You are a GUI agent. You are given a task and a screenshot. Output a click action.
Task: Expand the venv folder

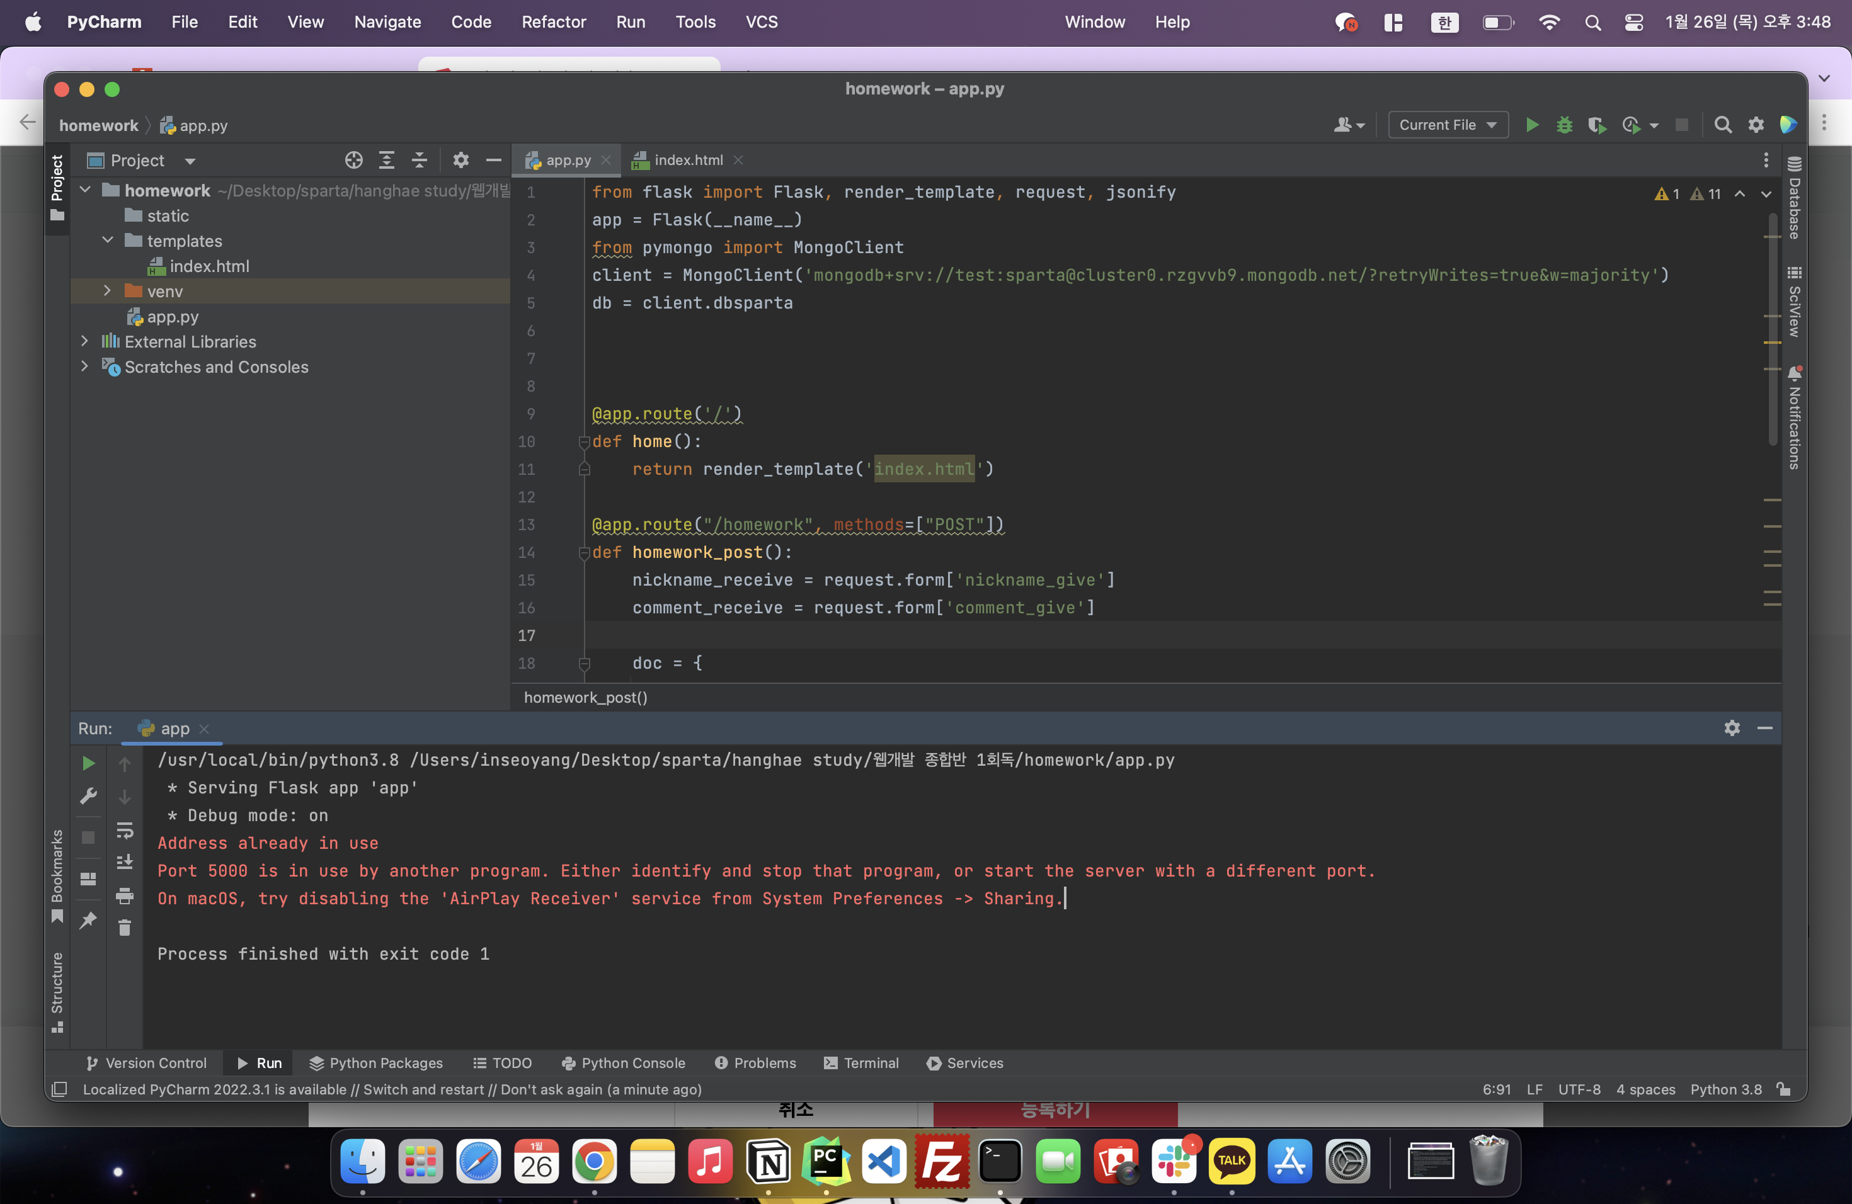point(108,291)
